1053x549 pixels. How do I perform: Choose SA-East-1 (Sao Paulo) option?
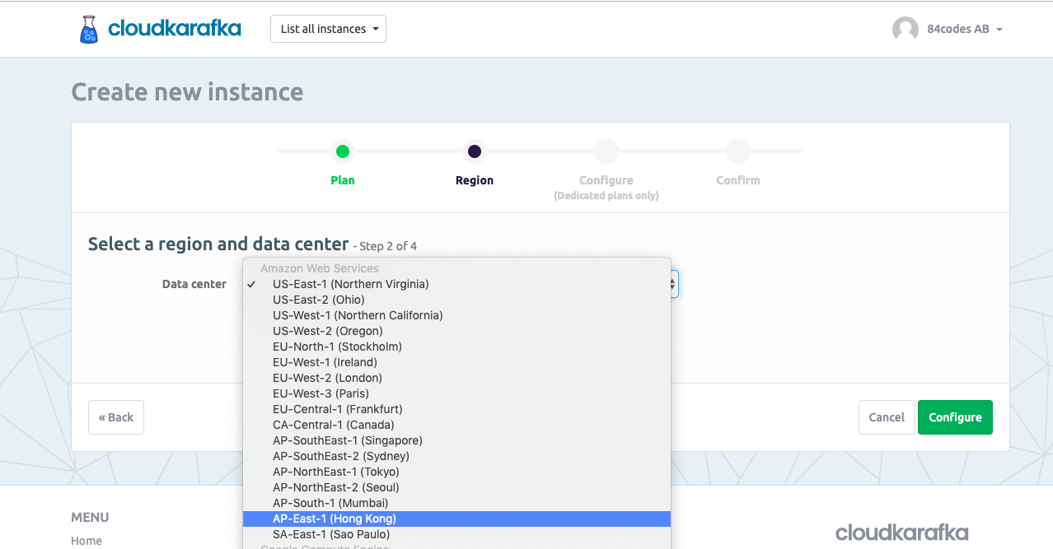[x=457, y=534]
